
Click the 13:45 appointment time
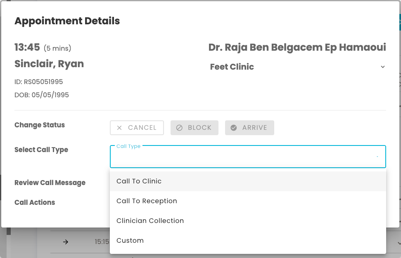[27, 47]
